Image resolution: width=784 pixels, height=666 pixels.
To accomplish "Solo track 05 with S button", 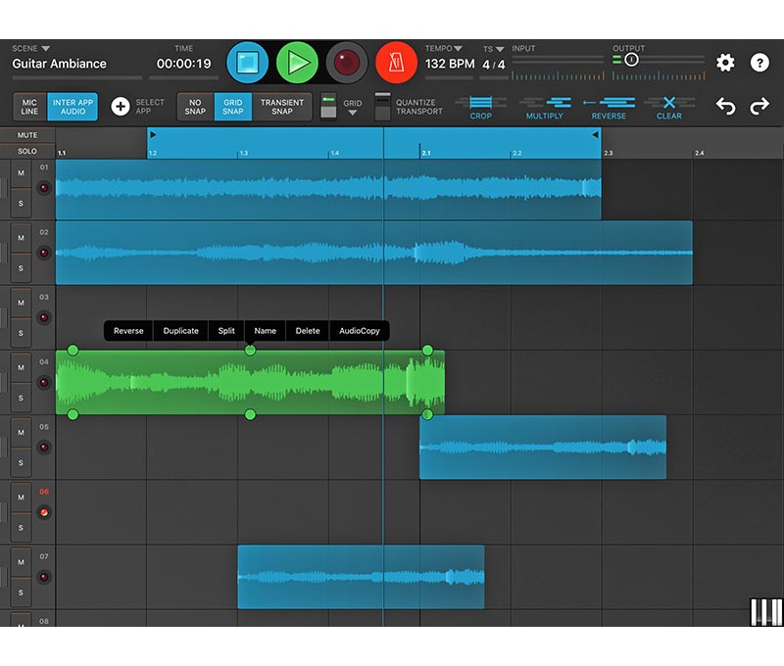I will [21, 463].
